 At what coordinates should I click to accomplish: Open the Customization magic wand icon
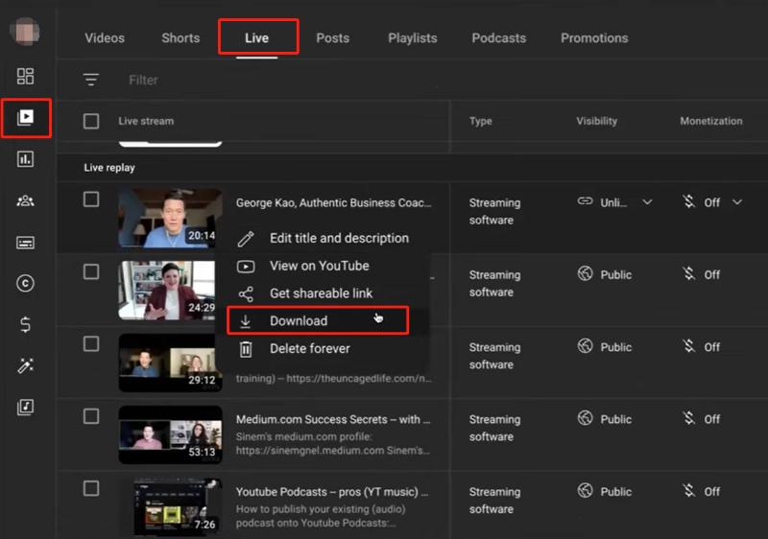pos(26,365)
